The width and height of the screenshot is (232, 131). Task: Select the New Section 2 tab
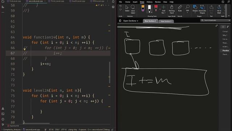click(150, 21)
